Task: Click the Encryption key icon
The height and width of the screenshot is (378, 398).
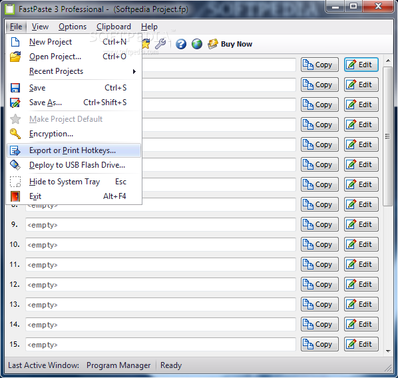Action: point(15,134)
